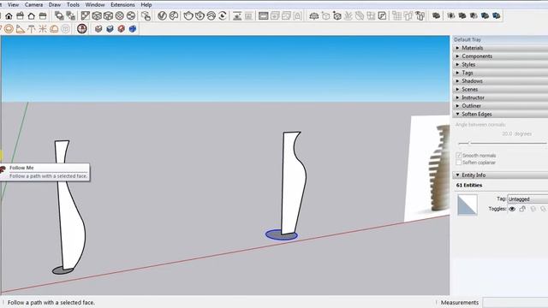
Task: Enable the Soften coplanar checkbox
Action: pyautogui.click(x=459, y=163)
